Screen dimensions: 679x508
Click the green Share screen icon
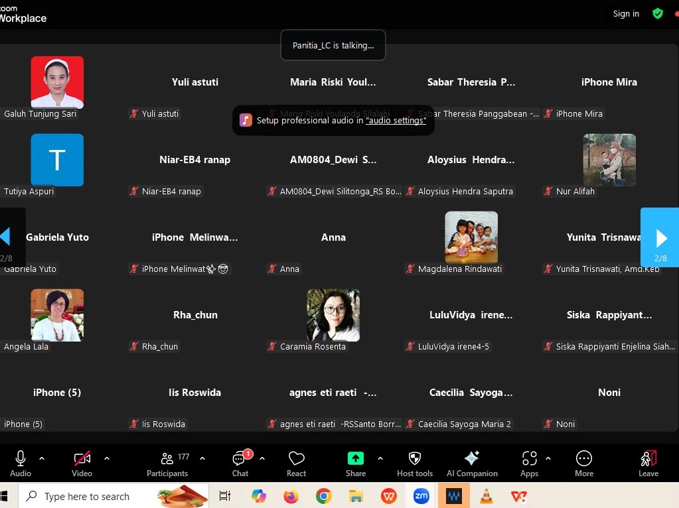(356, 459)
